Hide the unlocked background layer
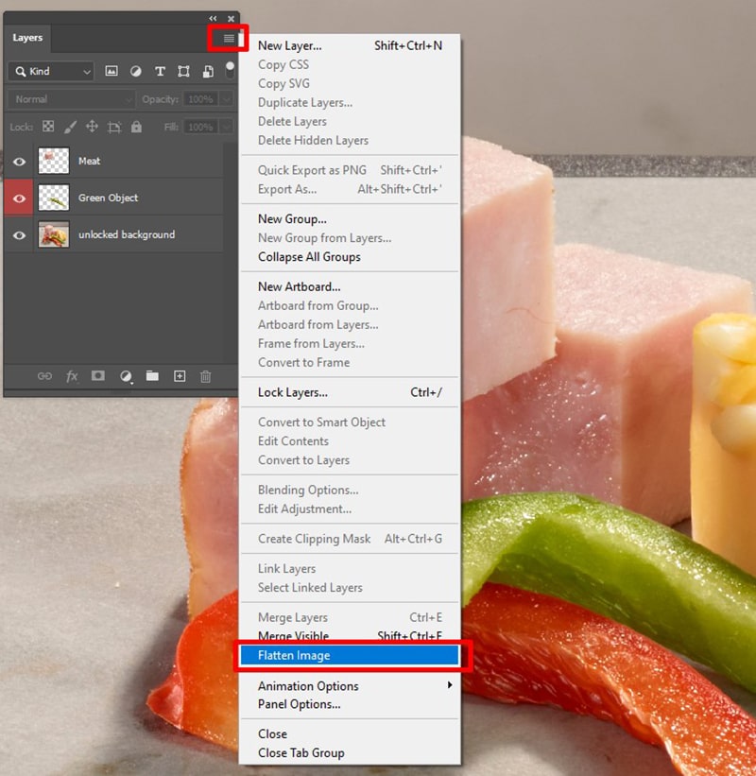Image resolution: width=756 pixels, height=776 pixels. click(19, 234)
